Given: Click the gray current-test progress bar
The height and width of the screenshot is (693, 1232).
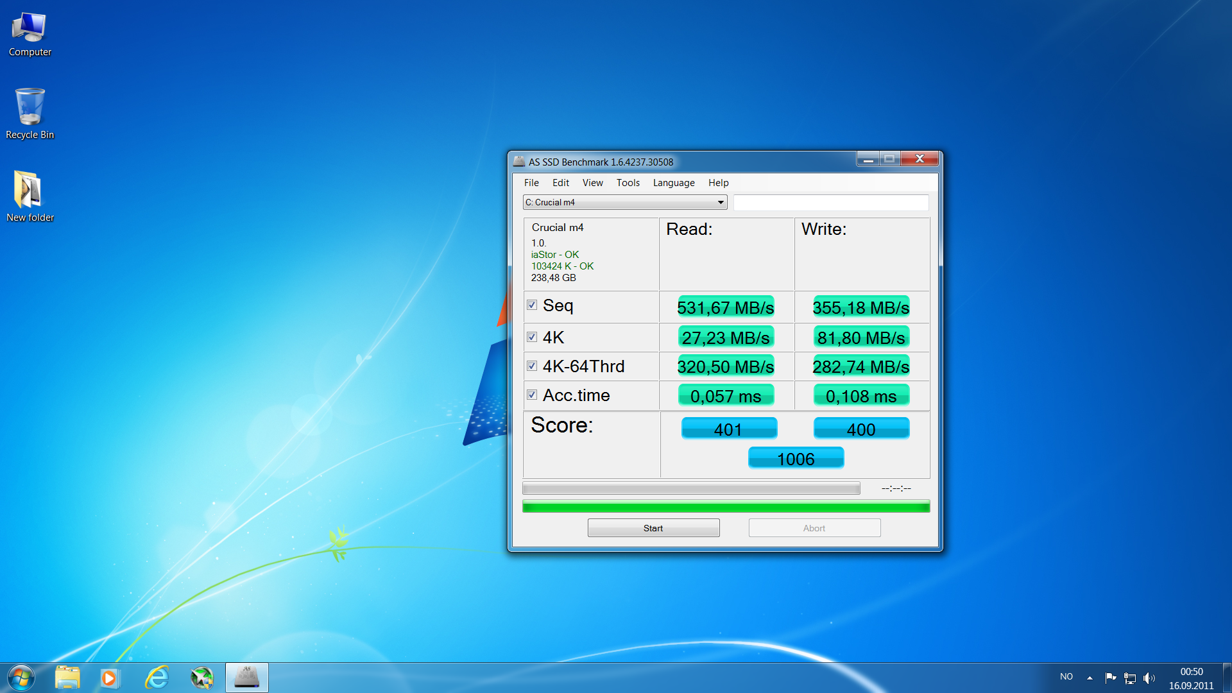Looking at the screenshot, I should pos(691,488).
